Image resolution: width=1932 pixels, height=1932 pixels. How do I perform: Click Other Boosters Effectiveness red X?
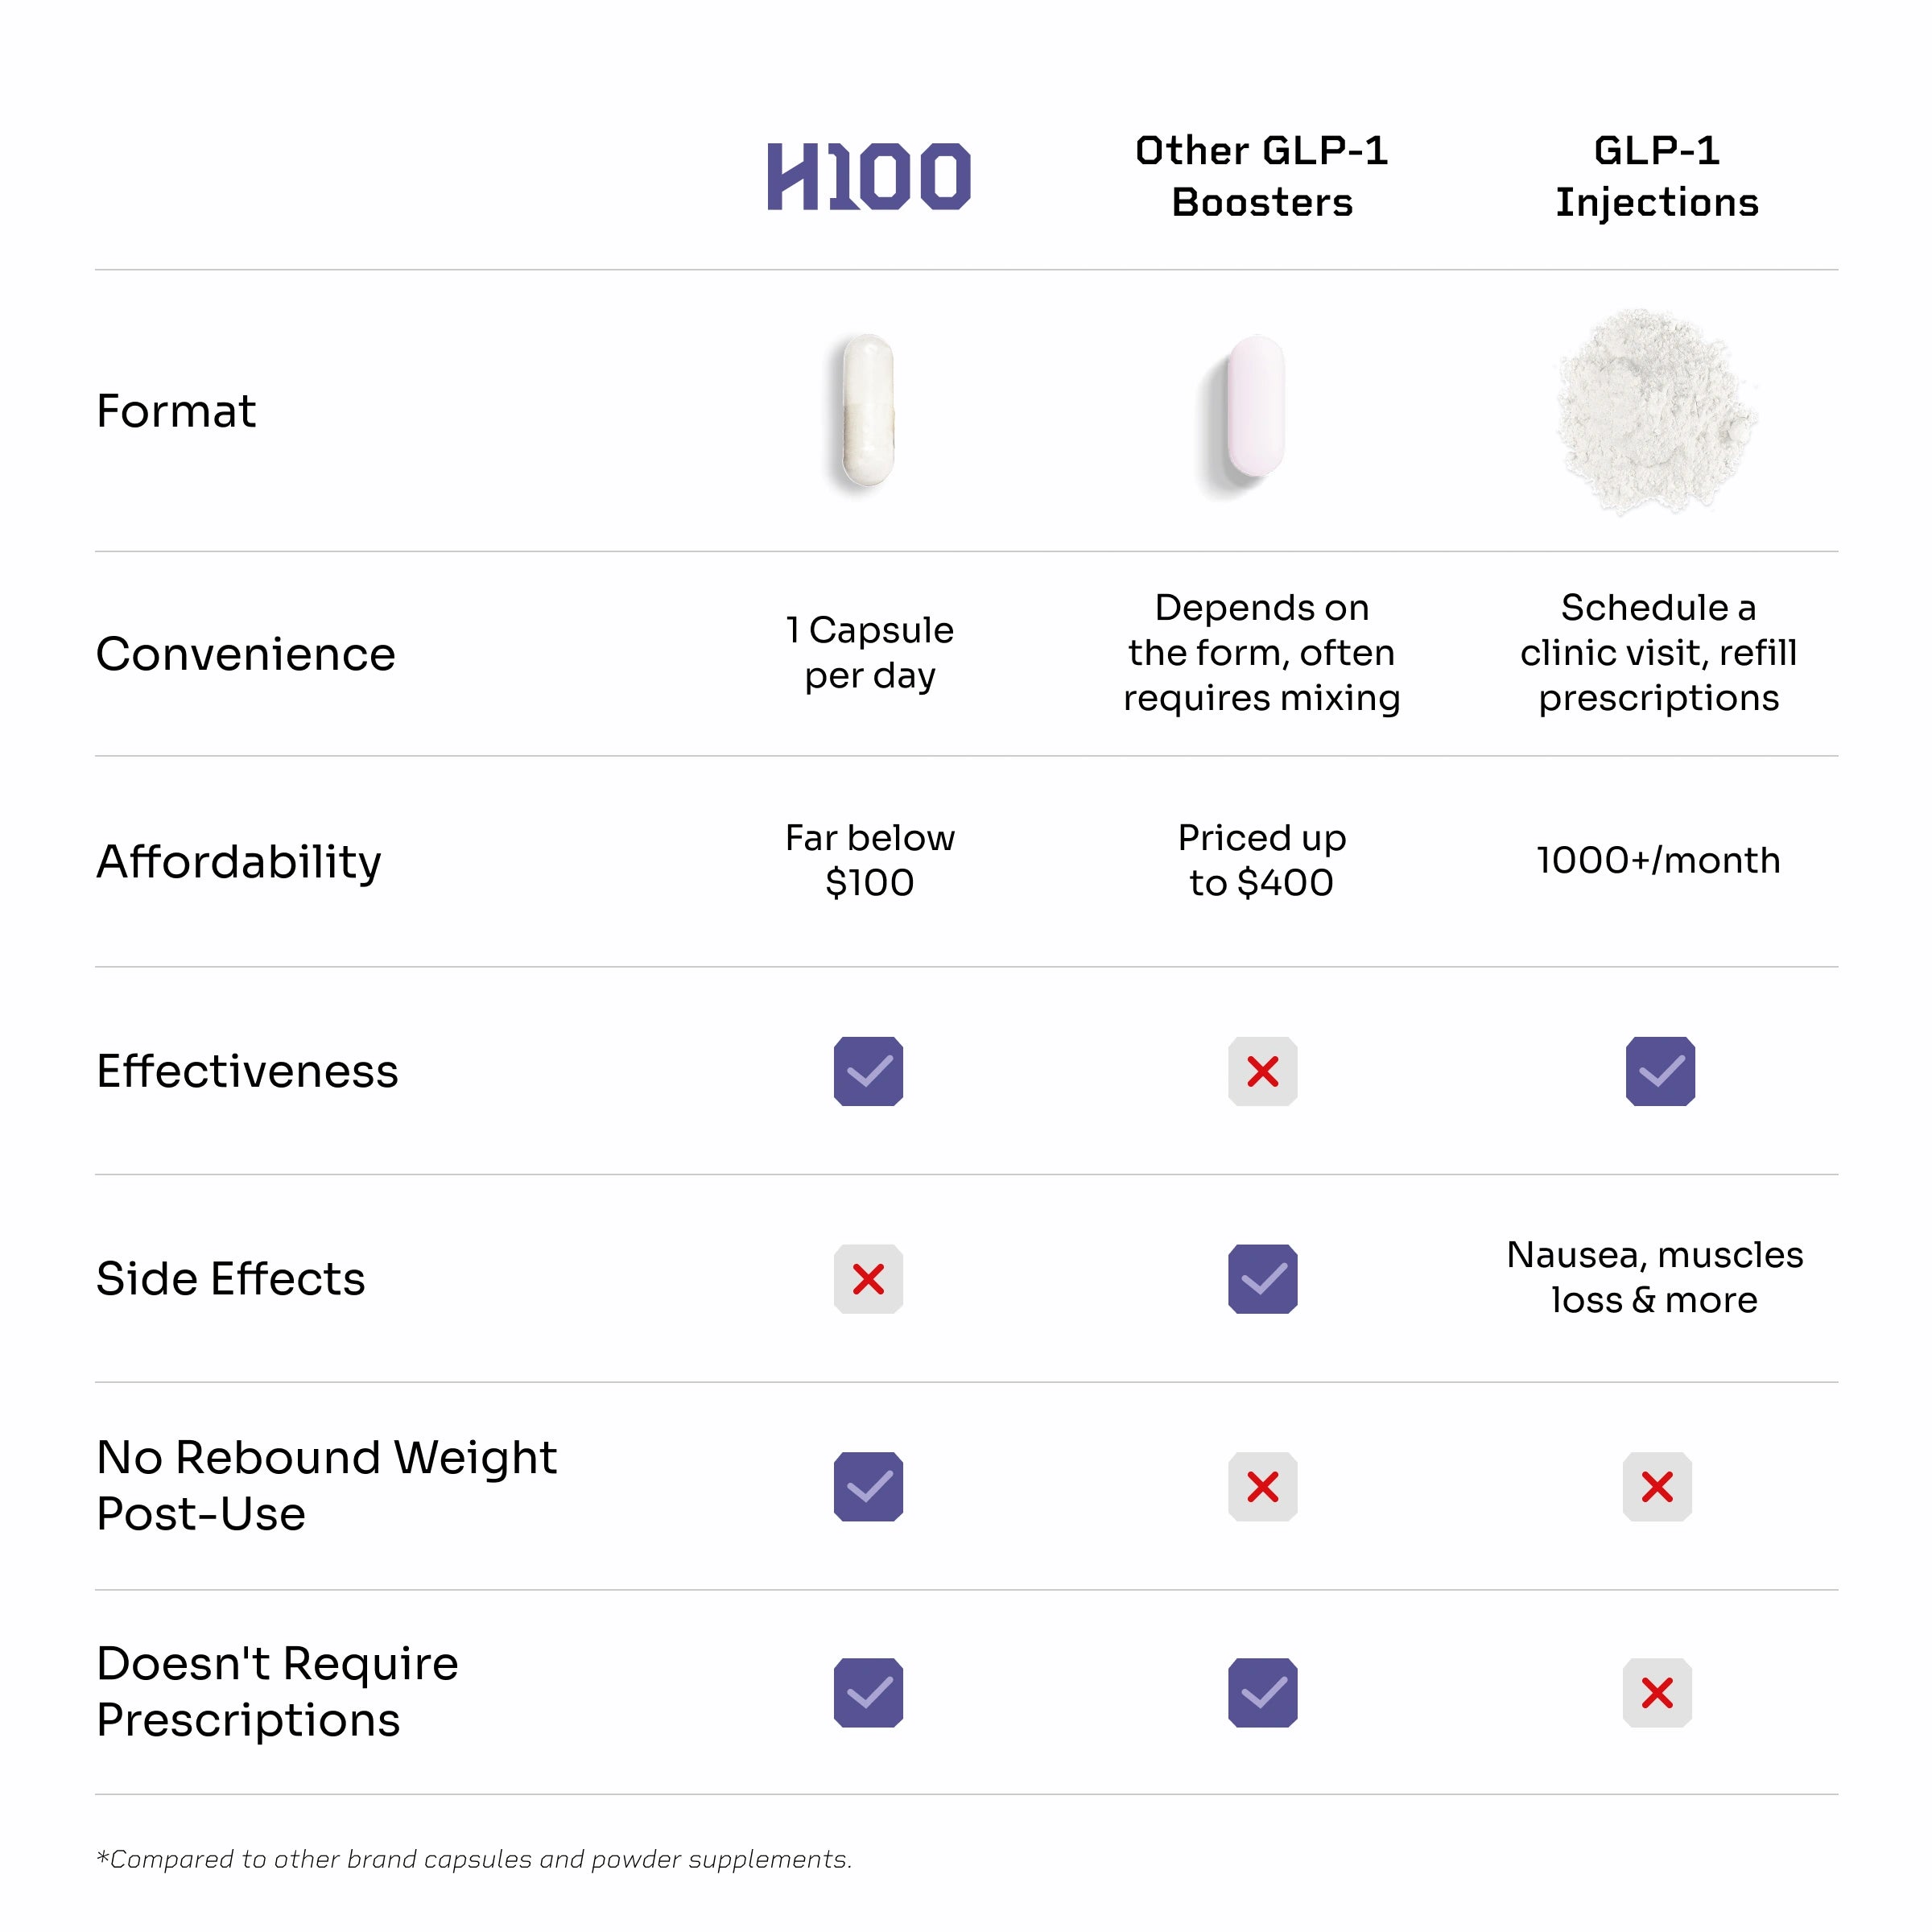point(1262,1071)
